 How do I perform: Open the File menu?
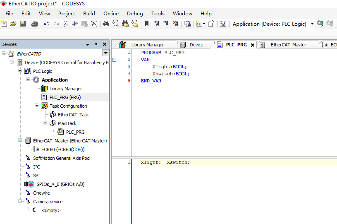click(x=9, y=14)
